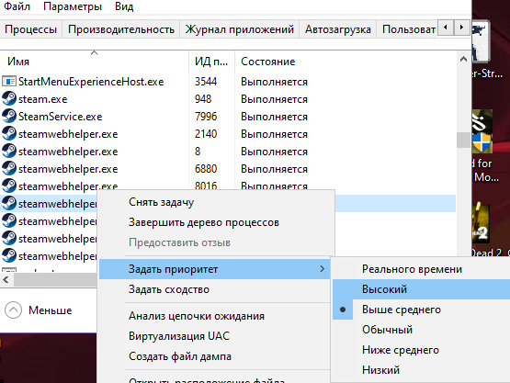Click the steam.exe Steam icon
Viewport: 510px width, 383px height.
click(9, 98)
